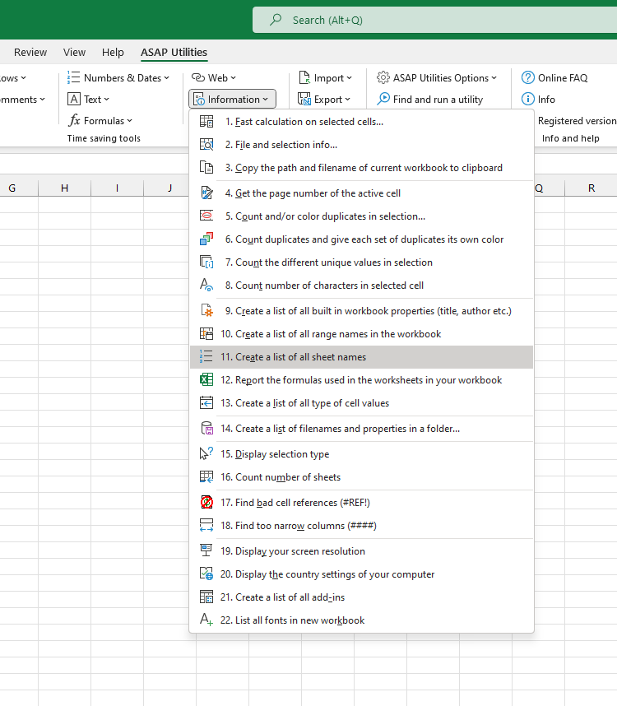Click Find and run a utility

click(x=429, y=99)
